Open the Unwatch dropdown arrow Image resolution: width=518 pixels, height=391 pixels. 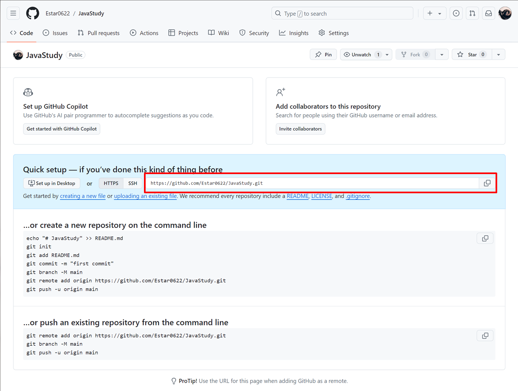click(x=387, y=54)
